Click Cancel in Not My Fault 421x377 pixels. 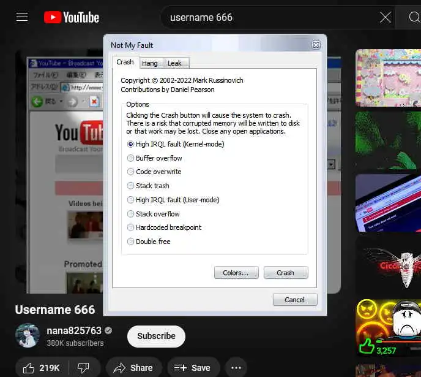click(x=295, y=300)
